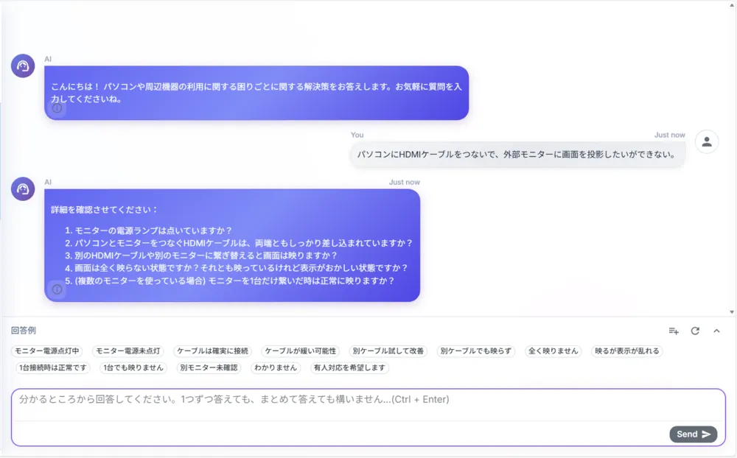The width and height of the screenshot is (737, 458).
Task: Click the わかりません suggestion
Action: click(x=276, y=367)
